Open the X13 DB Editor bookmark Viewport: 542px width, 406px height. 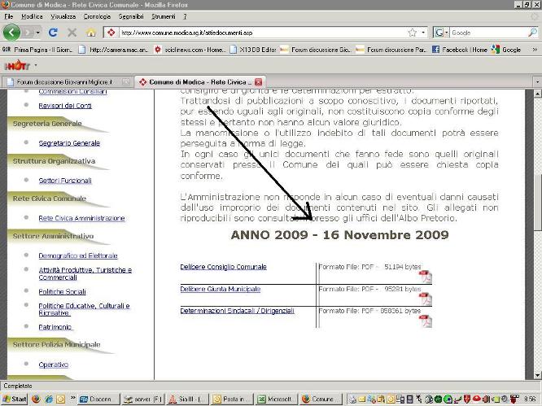[x=253, y=50]
